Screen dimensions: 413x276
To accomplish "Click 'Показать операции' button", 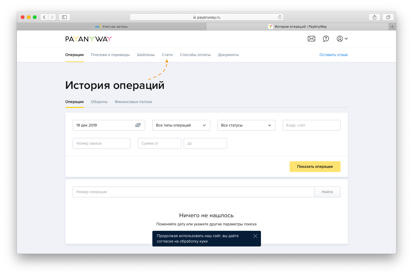I will [x=315, y=167].
